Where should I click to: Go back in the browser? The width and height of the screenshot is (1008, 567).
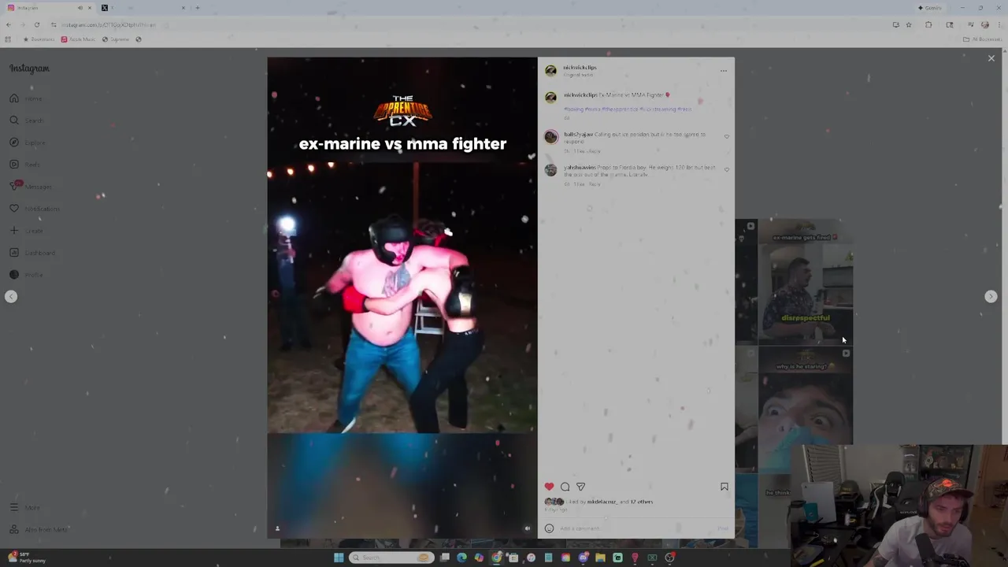point(9,24)
